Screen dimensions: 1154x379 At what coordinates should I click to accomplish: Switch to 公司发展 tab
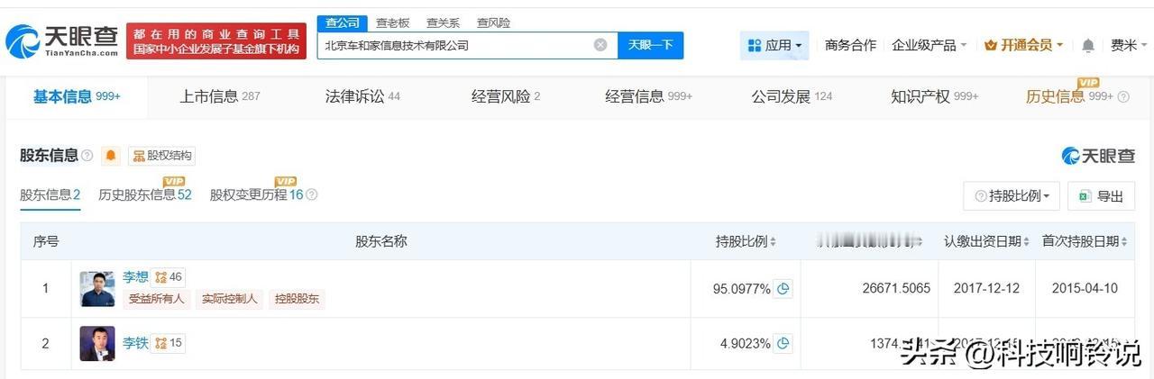792,96
